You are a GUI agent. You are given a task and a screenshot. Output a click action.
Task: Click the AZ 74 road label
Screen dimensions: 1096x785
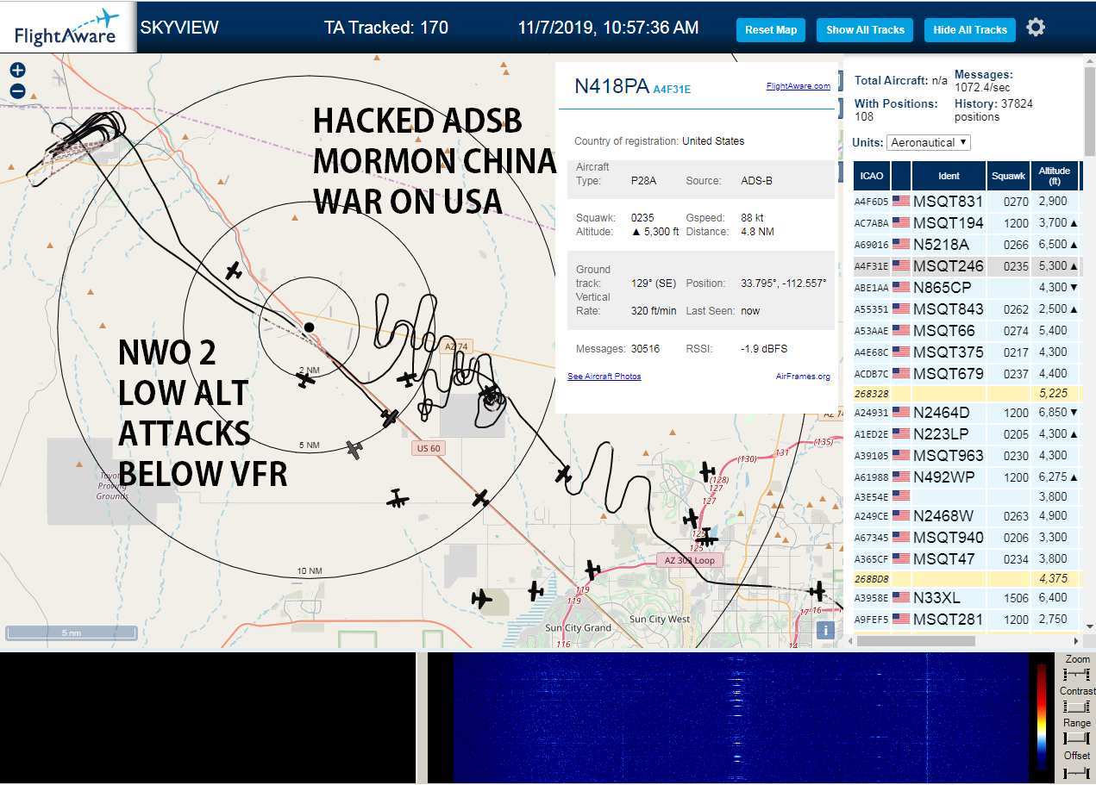pyautogui.click(x=455, y=347)
